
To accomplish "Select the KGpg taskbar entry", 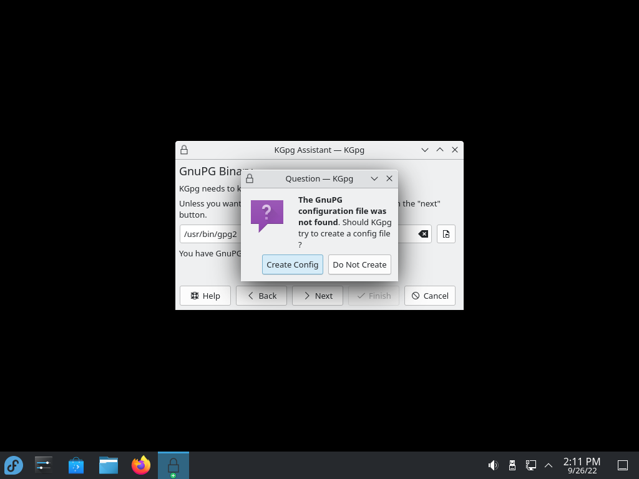I will (x=173, y=465).
